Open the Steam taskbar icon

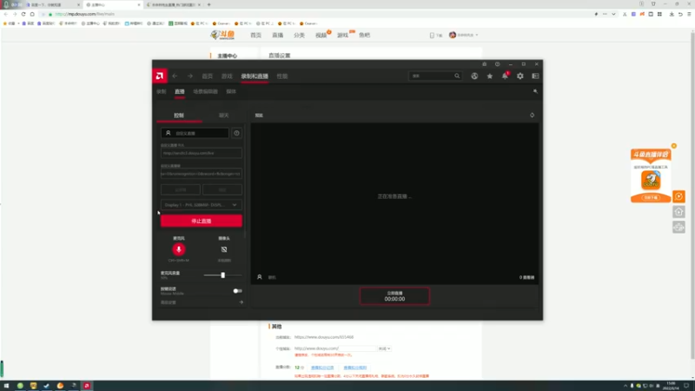47,386
